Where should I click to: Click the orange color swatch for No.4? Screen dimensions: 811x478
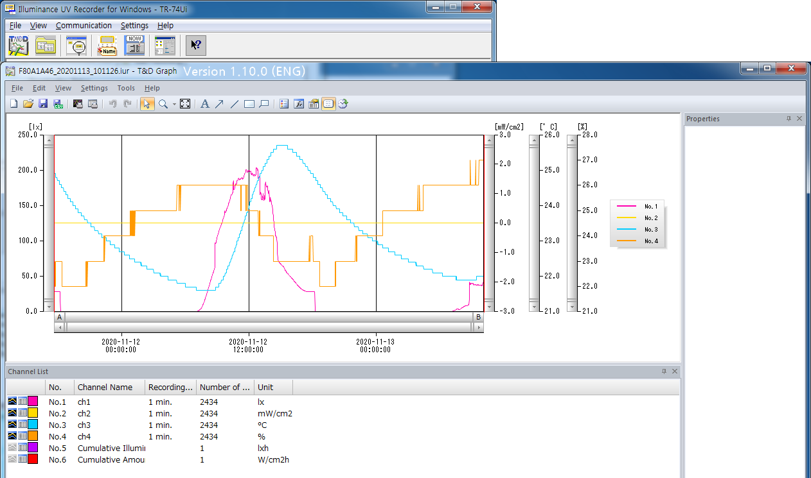(33, 436)
